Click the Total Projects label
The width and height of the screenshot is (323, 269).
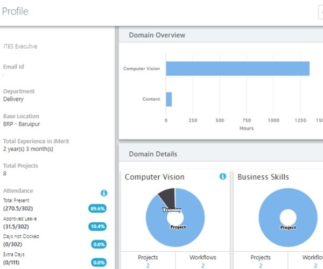click(20, 166)
